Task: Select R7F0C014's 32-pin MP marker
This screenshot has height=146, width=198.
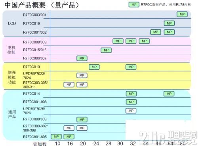Action: [131, 94]
